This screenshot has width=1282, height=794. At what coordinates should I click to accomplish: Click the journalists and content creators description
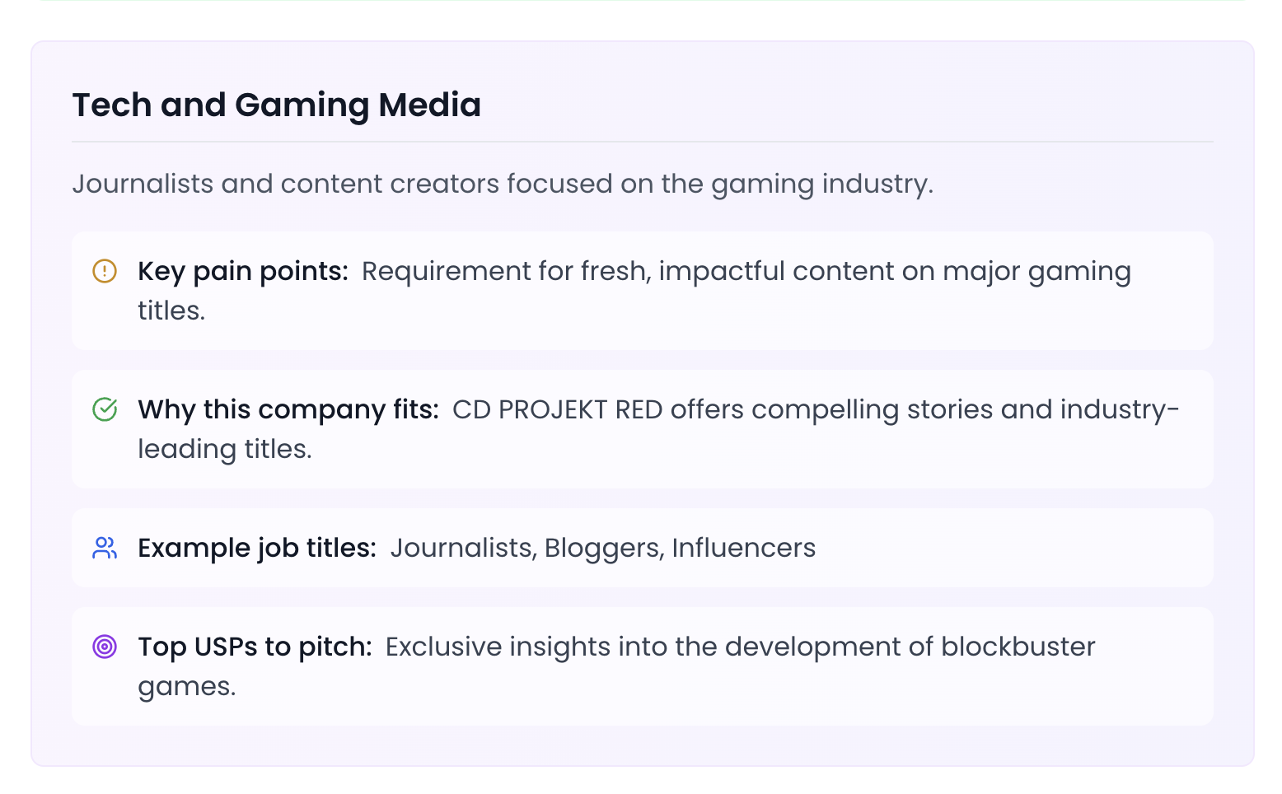(x=503, y=184)
